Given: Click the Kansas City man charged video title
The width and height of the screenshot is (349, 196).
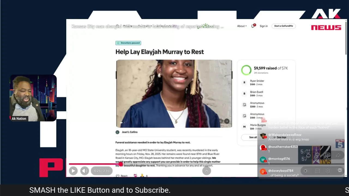Looking at the screenshot, I should (148, 26).
